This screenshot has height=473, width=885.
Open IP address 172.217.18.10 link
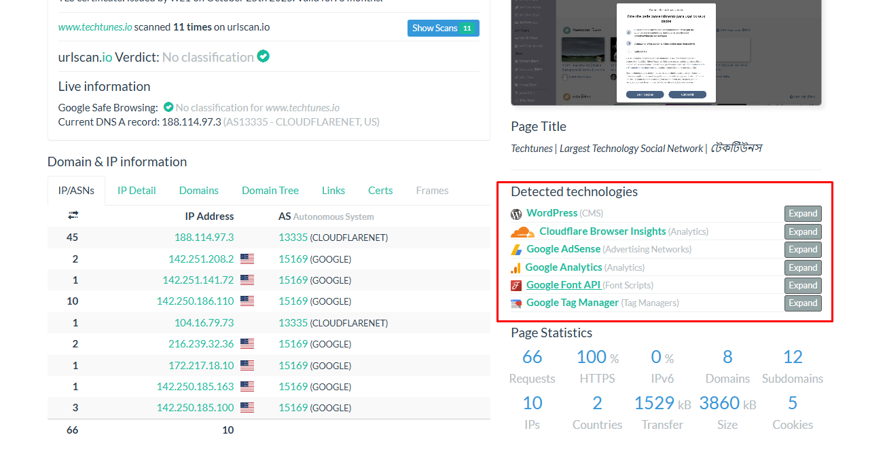pos(201,365)
